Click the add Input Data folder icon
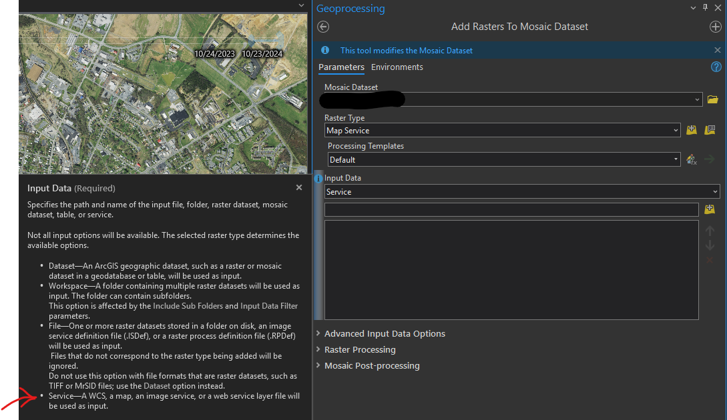 (x=709, y=209)
